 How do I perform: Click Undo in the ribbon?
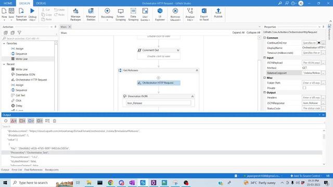tap(59, 10)
